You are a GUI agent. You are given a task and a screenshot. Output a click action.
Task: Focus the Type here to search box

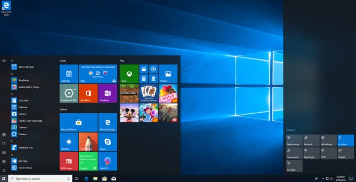[x=40, y=179]
